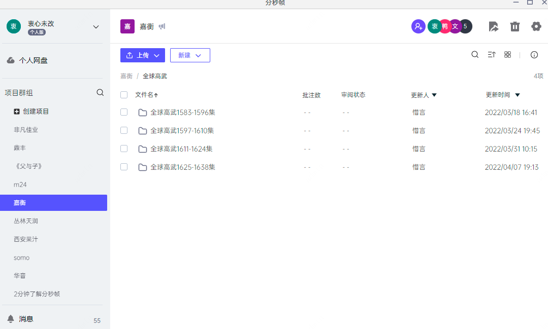
Task: Click the 55 unread messages count
Action: pyautogui.click(x=97, y=320)
